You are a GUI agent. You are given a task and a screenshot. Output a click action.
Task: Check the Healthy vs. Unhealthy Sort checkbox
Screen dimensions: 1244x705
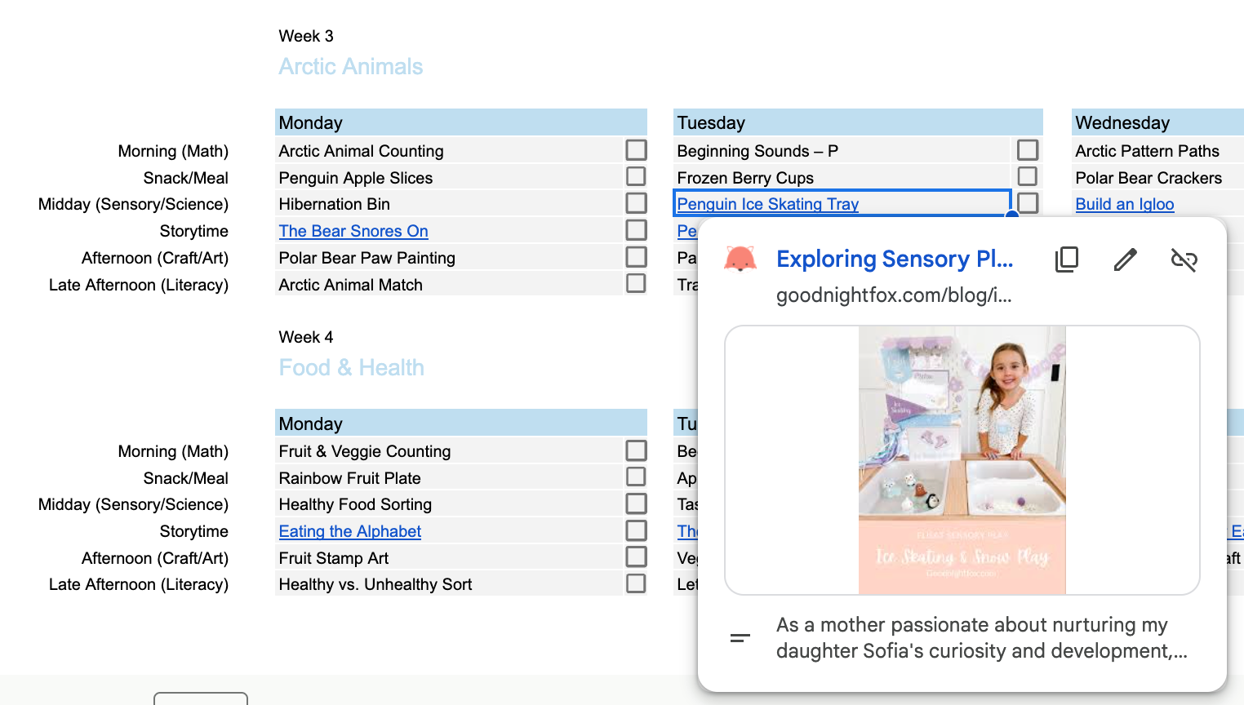[636, 583]
